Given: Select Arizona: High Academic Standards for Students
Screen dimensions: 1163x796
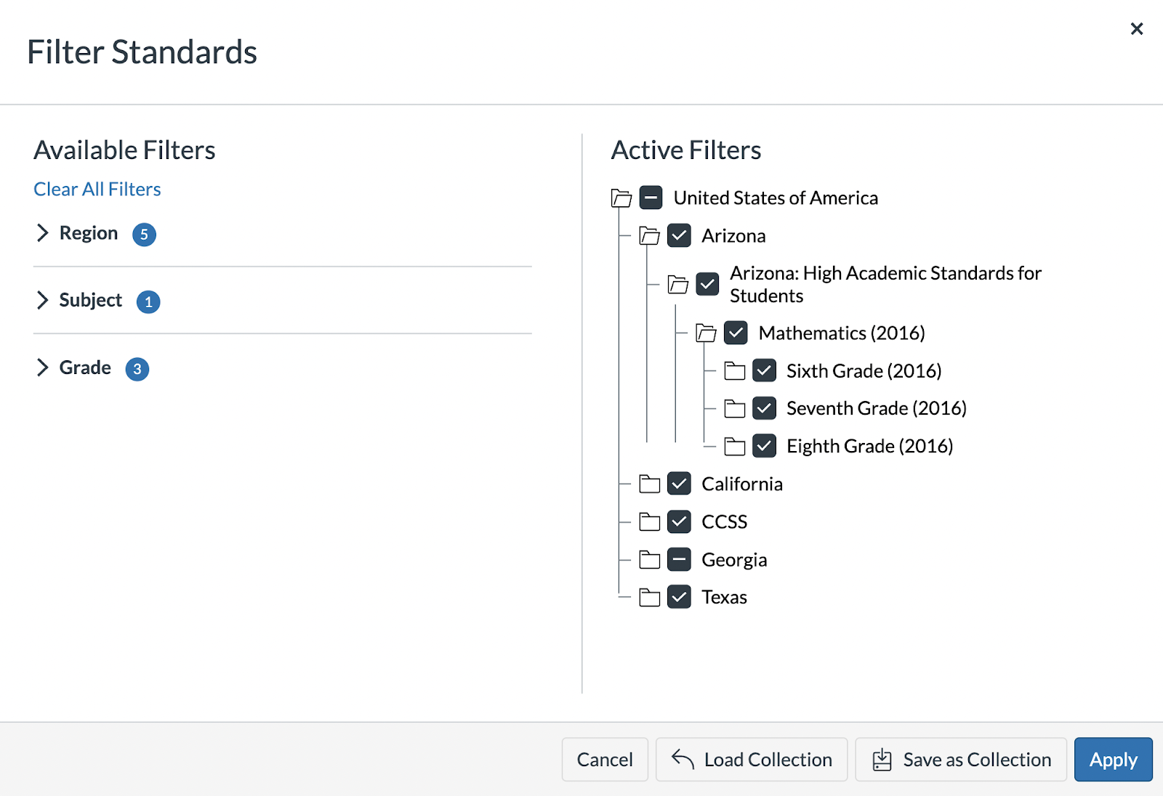Looking at the screenshot, I should click(885, 284).
